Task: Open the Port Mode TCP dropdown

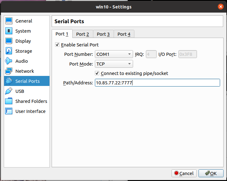Action: pos(114,64)
